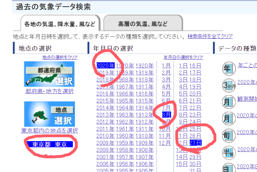The image size is (257, 172).
Task: Click the 年 yearly data icon
Action: (229, 68)
